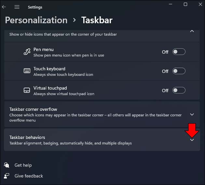Click the Give feedback icon
The image size is (205, 185).
pos(7,176)
